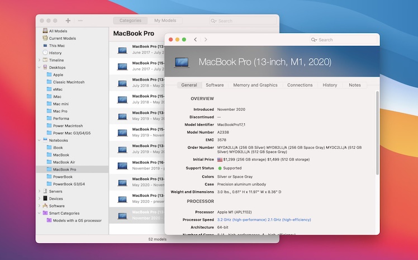Click the MacBook Pro thumbnail in detail header
This screenshot has width=418, height=260.
coord(182,62)
